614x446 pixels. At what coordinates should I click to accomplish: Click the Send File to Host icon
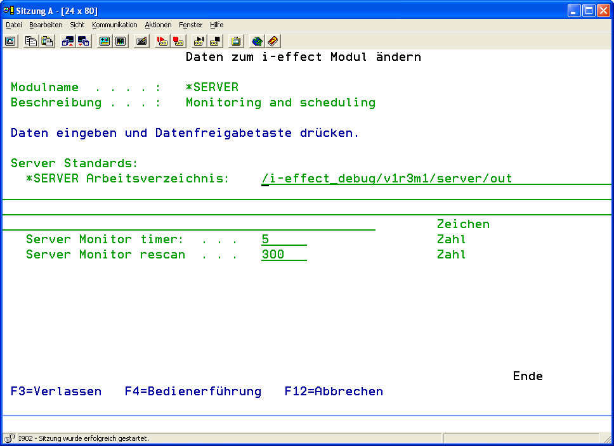tap(68, 41)
